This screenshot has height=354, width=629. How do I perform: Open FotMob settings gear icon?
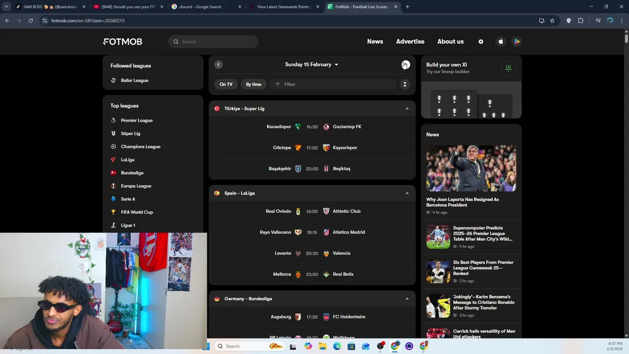click(x=481, y=42)
